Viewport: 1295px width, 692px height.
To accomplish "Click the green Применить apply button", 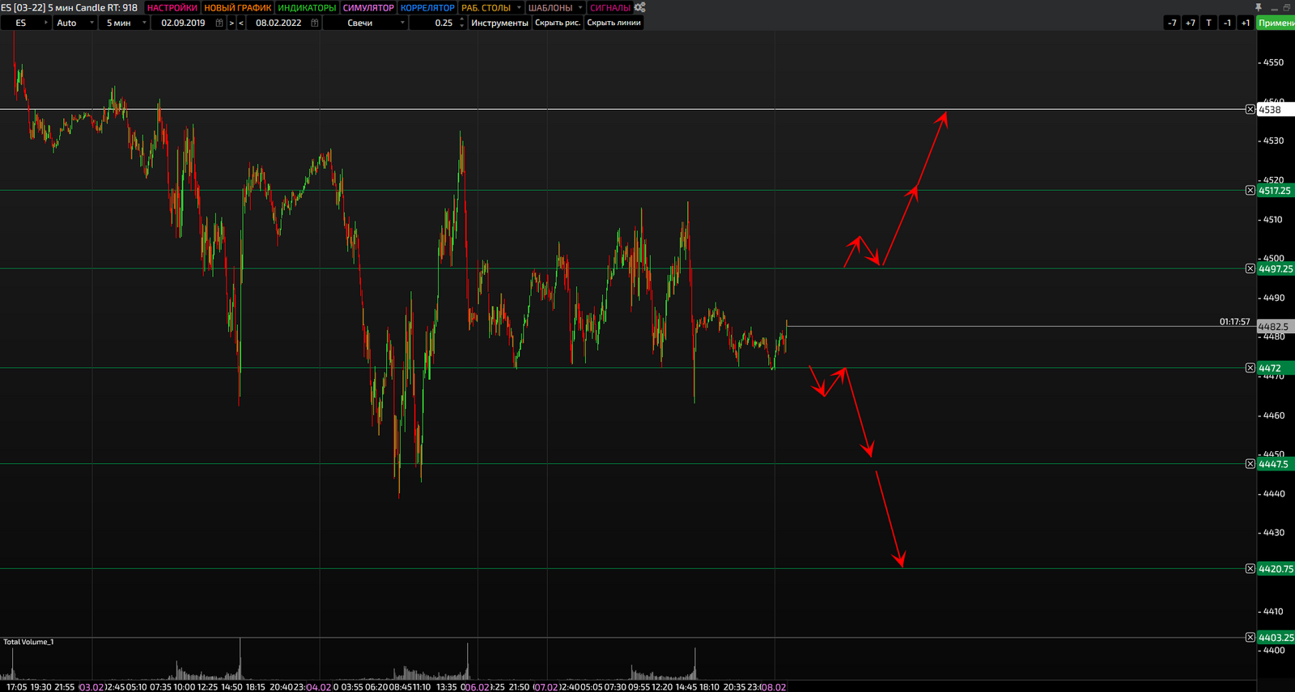I will click(1276, 23).
